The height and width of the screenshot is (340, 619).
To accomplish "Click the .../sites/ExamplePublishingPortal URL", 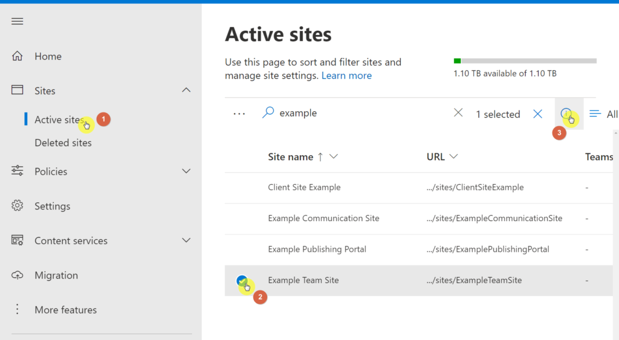I will coord(488,249).
